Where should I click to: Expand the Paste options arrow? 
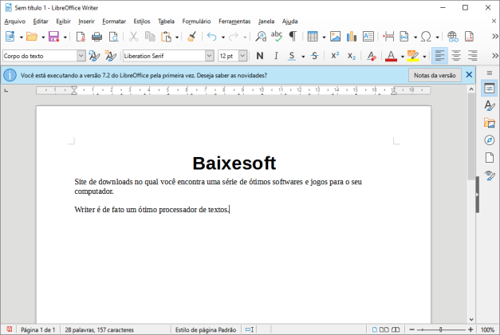(177, 37)
